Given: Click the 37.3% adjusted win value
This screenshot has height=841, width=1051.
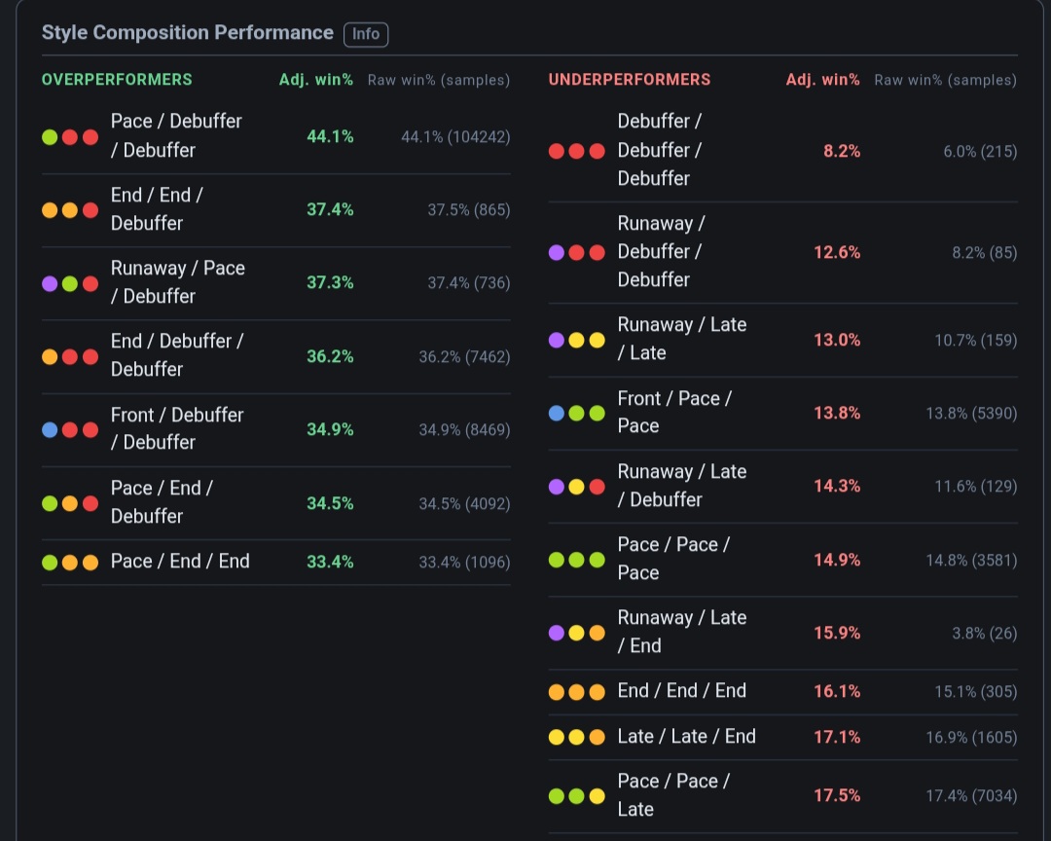Looking at the screenshot, I should click(x=330, y=282).
